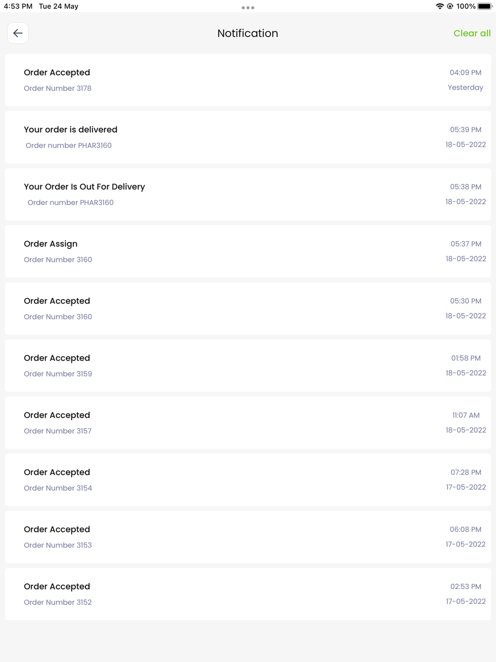This screenshot has height=662, width=496.
Task: Open 'Your order is delivered' notification
Action: pos(248,137)
